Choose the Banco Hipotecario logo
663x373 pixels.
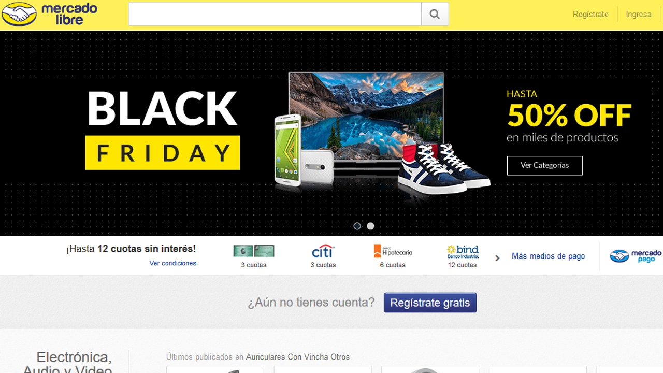[x=393, y=251]
